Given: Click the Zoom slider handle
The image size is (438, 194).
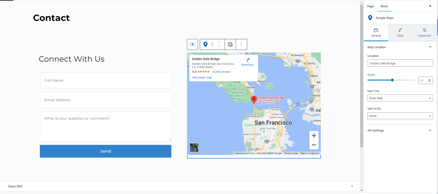Looking at the screenshot, I should click(392, 80).
